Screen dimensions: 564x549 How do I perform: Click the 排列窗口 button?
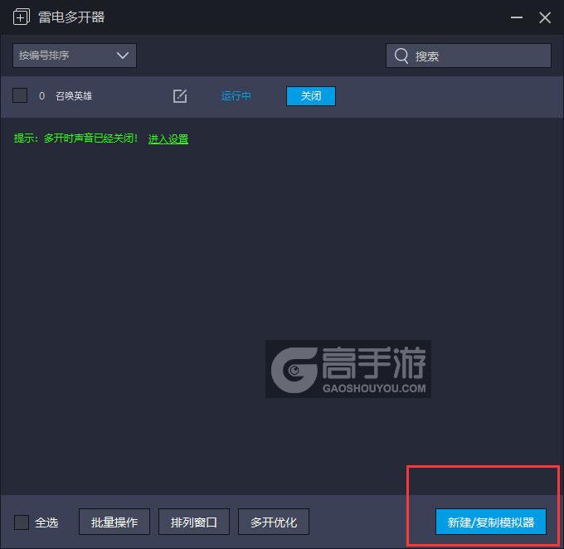pyautogui.click(x=194, y=522)
